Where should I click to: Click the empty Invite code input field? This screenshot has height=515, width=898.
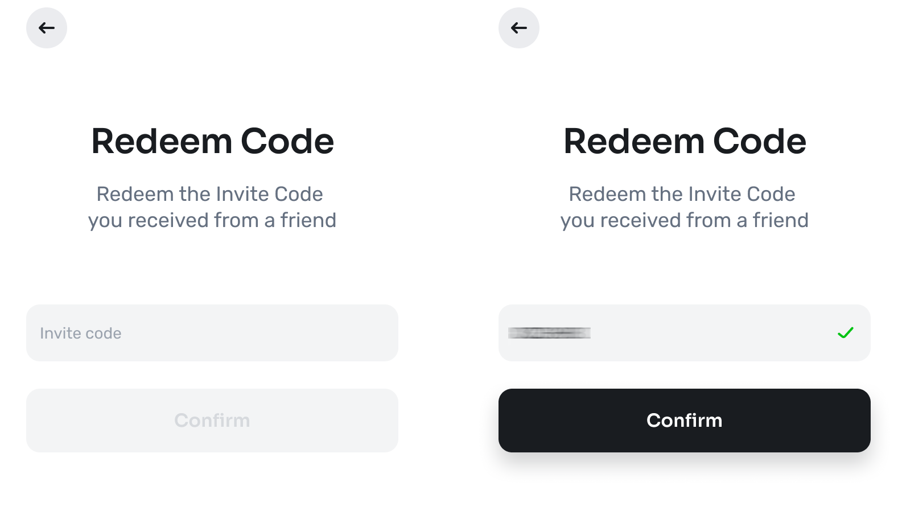tap(212, 333)
